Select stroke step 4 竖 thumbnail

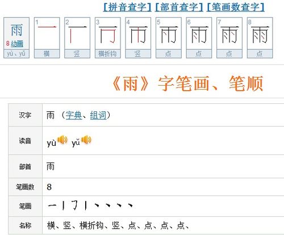pyautogui.click(x=138, y=37)
